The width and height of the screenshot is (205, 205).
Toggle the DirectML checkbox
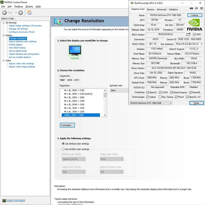pyautogui.click(x=190, y=93)
